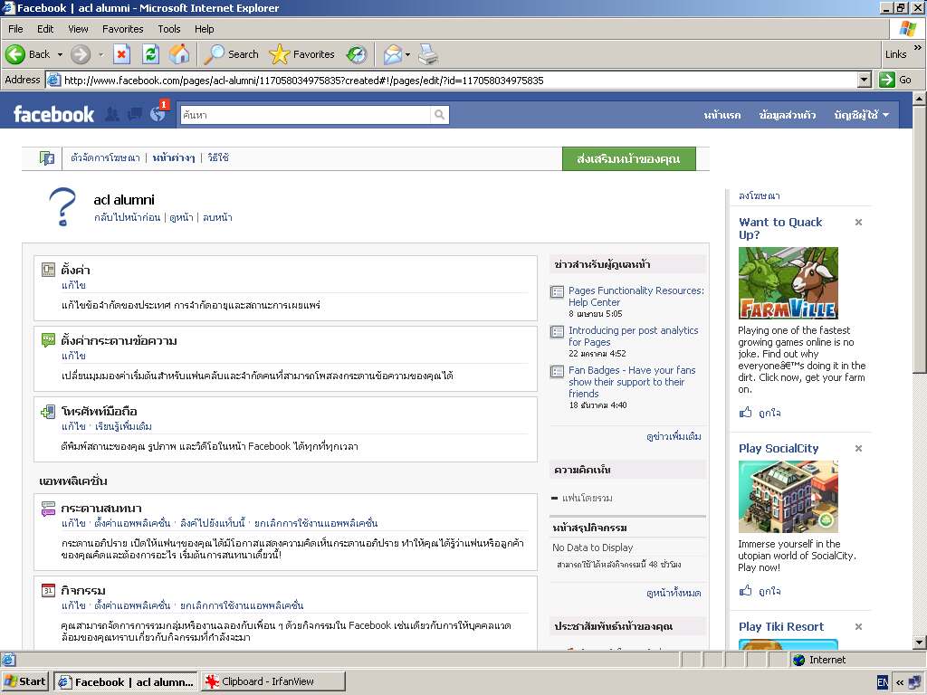This screenshot has height=695, width=927.
Task: Open 'Introducing per post analytics for Pages' link
Action: click(x=633, y=337)
